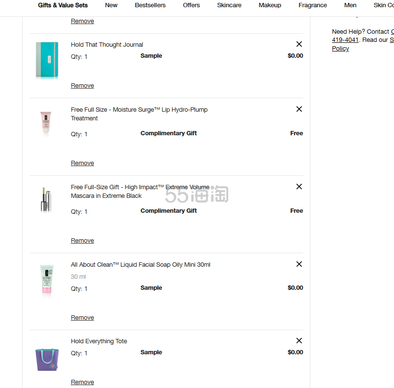Image resolution: width=394 pixels, height=388 pixels.
Task: Click Remove link under Hold That Thought Journal
Action: (x=82, y=86)
